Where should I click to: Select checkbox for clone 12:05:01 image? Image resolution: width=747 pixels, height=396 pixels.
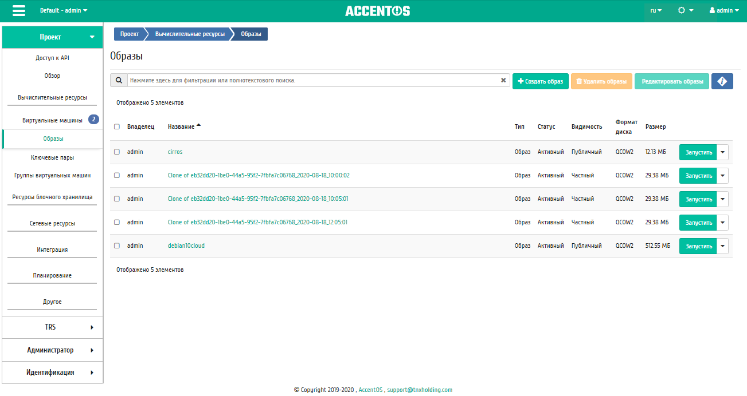coord(117,222)
